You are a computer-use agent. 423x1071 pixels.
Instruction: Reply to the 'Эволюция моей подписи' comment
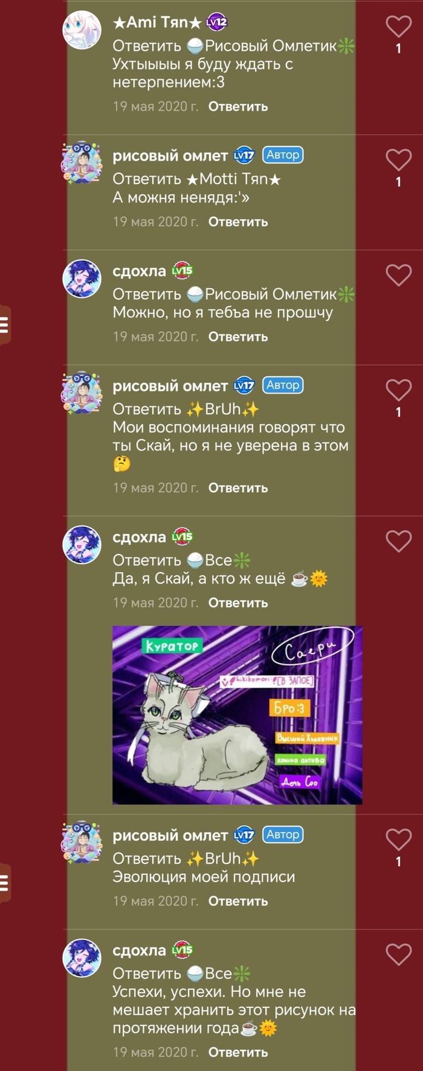click(238, 901)
